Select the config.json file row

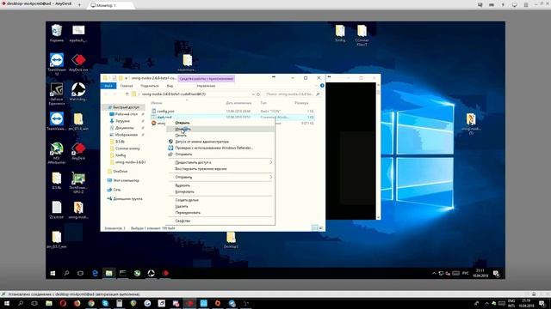pyautogui.click(x=232, y=111)
